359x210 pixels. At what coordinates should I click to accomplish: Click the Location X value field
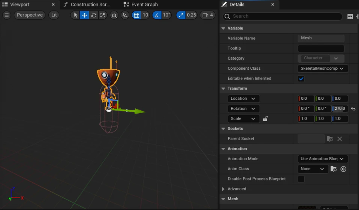(306, 99)
